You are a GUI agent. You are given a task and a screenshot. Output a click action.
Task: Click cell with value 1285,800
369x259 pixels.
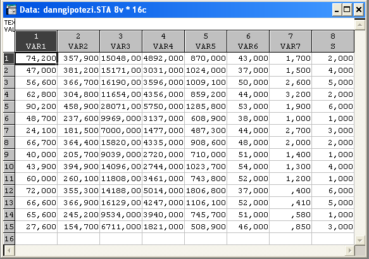click(206, 106)
